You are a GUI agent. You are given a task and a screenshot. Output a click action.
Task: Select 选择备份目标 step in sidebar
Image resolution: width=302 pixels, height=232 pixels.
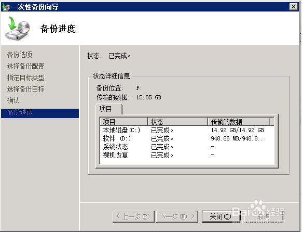coord(26,89)
